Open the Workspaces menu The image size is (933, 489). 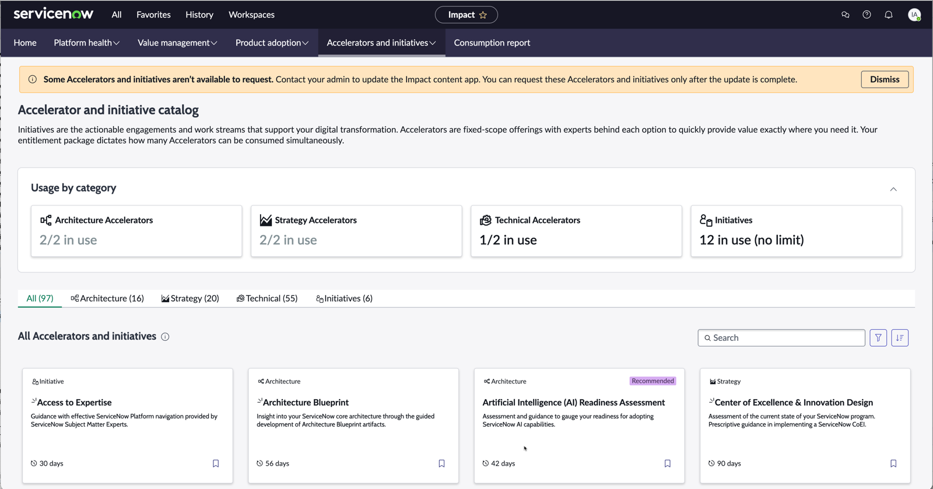[251, 15]
